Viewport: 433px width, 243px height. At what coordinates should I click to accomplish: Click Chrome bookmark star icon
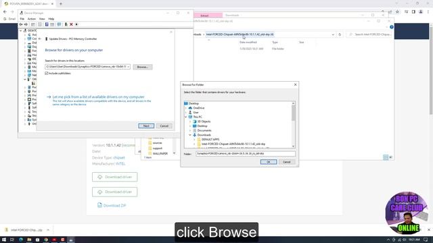(397, 12)
